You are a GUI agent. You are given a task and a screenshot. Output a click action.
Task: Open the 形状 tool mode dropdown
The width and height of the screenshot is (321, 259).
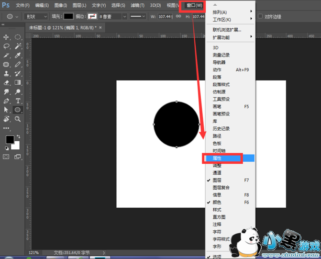(x=35, y=16)
